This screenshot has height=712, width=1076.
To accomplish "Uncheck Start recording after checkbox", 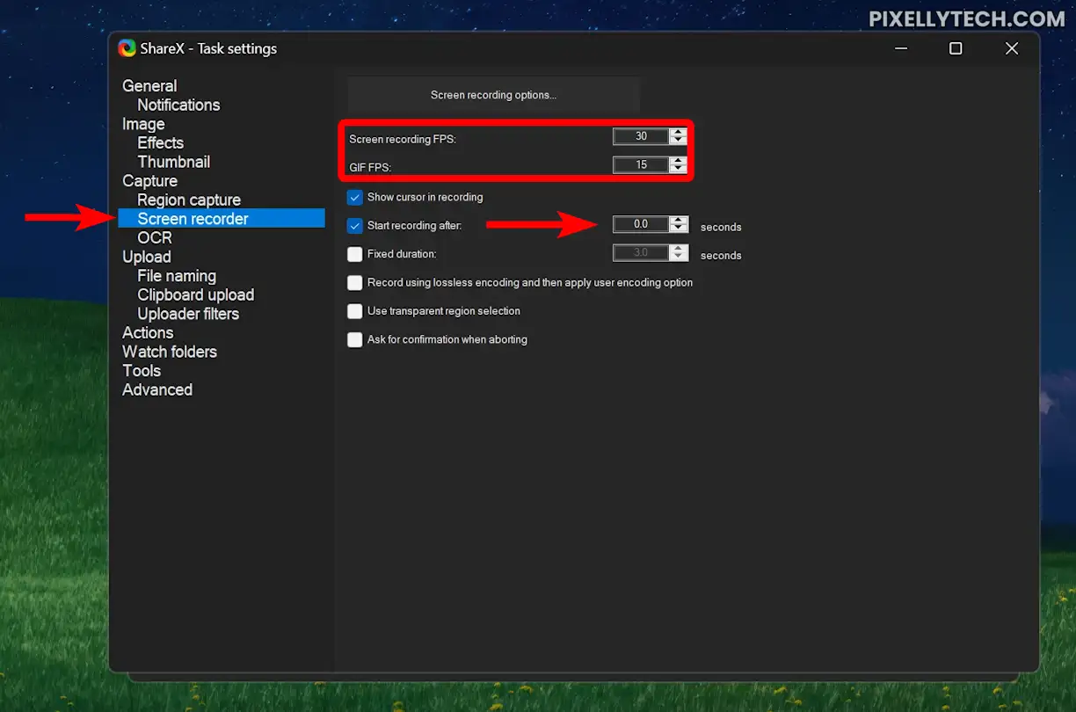I will [355, 226].
